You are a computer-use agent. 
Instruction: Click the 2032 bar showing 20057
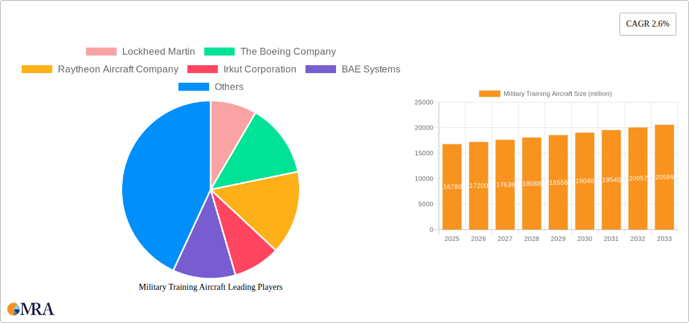[638, 179]
